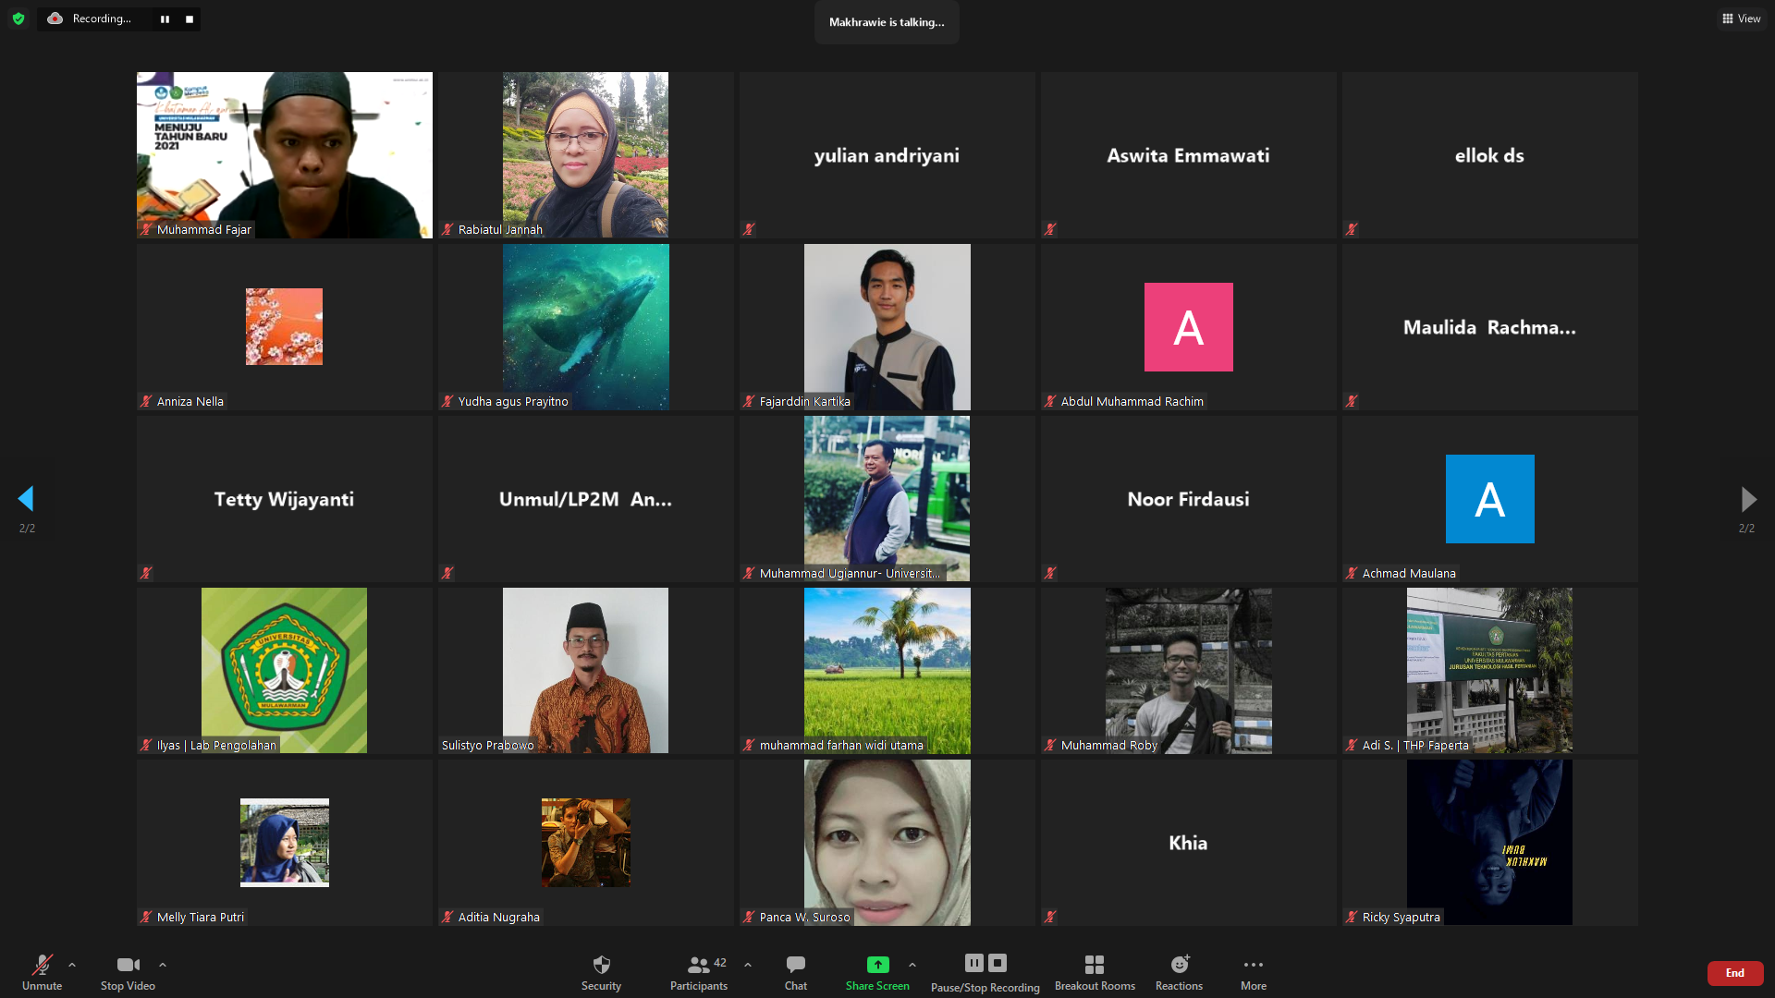The height and width of the screenshot is (998, 1775).
Task: Expand share options arrow beside Share Screen
Action: coord(912,965)
